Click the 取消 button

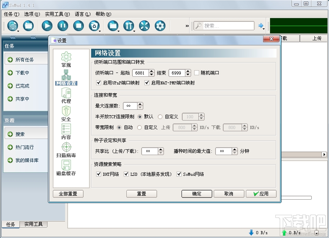(229, 193)
